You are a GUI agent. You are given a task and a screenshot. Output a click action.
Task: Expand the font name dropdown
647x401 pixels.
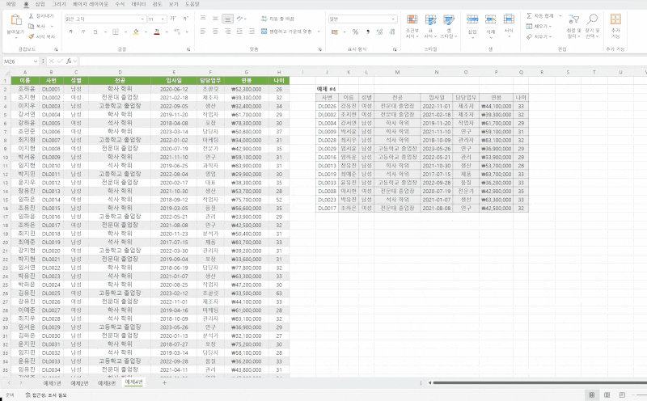pos(141,18)
